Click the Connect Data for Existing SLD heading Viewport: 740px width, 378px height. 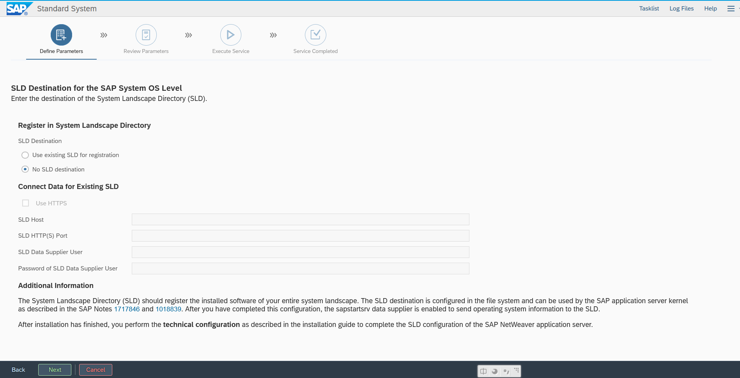[x=68, y=187]
